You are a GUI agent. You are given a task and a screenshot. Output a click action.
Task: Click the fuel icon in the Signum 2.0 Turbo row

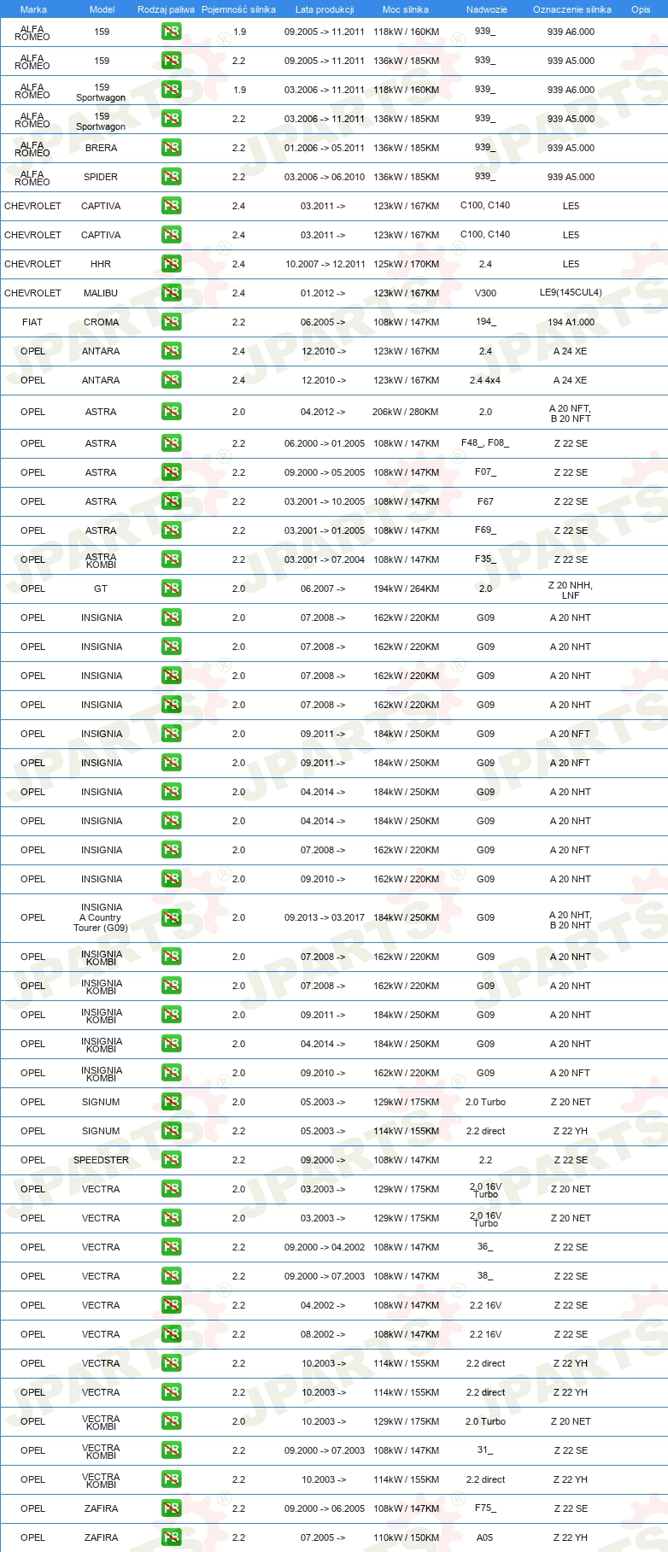click(x=171, y=1102)
